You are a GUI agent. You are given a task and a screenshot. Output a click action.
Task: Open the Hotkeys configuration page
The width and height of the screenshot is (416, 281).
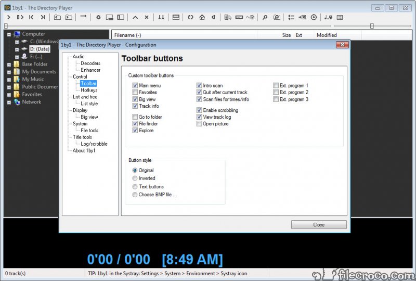[89, 90]
